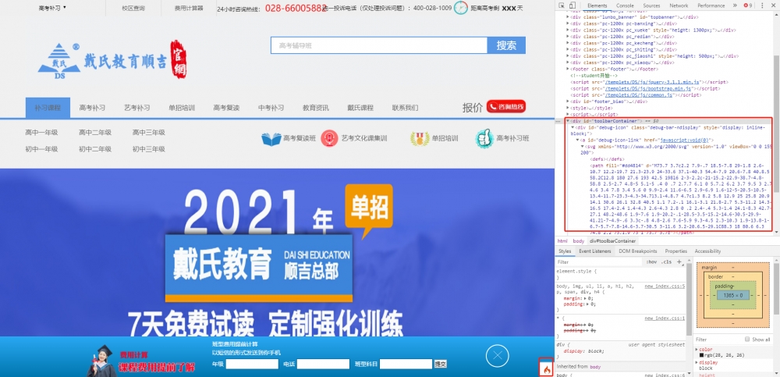
Task: Click the 咨询热线 red phone button
Action: (x=506, y=107)
